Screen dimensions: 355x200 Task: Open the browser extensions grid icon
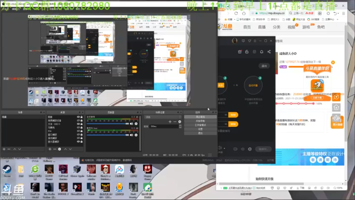coord(319,13)
